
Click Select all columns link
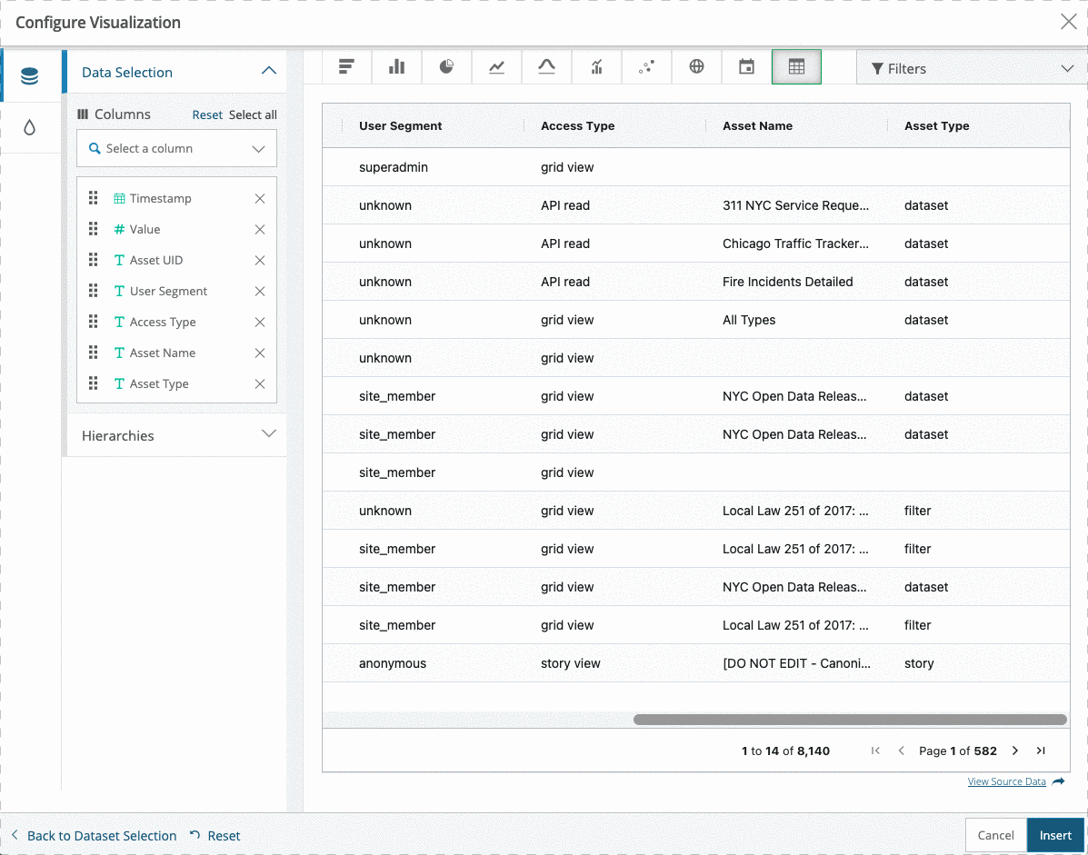click(x=253, y=115)
